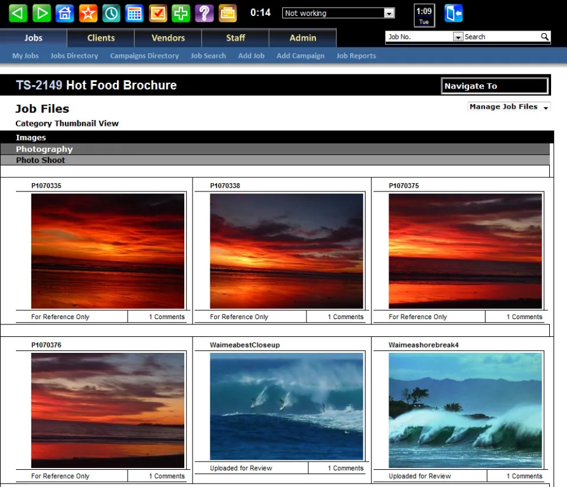Image resolution: width=567 pixels, height=487 pixels.
Task: Open the Job No. search type dropdown
Action: tap(425, 37)
